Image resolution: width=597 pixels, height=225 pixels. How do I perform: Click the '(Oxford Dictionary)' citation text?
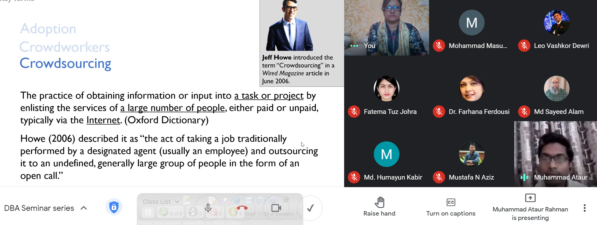coord(166,120)
